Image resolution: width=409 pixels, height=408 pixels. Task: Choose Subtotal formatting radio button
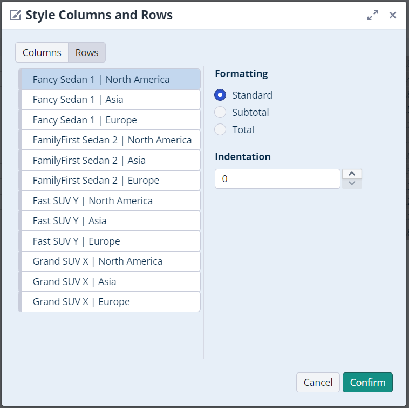[x=220, y=113]
